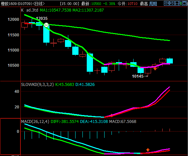Click the SLOWKD(9,3,3,2) indicator label
Image resolution: width=188 pixels, height=156 pixels.
(x=37, y=85)
